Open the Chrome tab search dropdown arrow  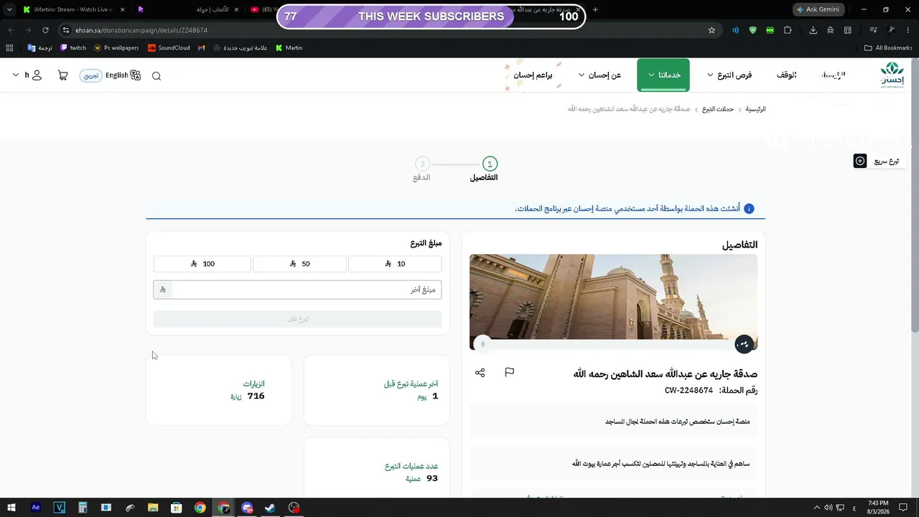(9, 9)
